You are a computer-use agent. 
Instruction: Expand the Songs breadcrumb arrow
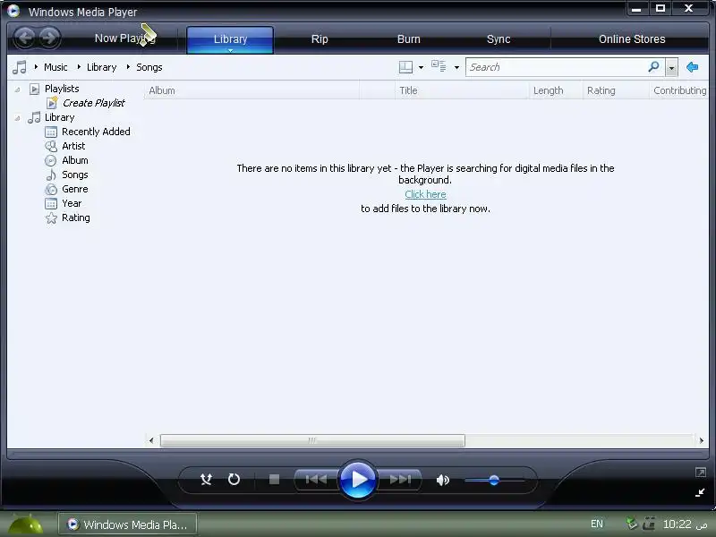pos(128,67)
